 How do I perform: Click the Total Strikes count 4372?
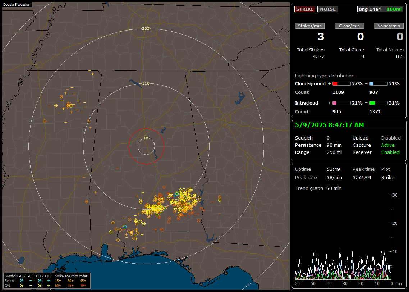319,56
